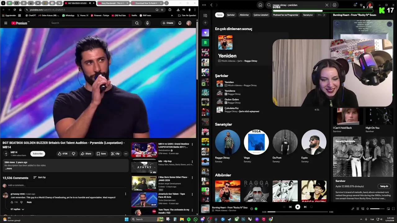Viewport: 397px width, 223px height.
Task: Mute the BGT BEATBOX tab audio icon
Action: [x=90, y=3]
